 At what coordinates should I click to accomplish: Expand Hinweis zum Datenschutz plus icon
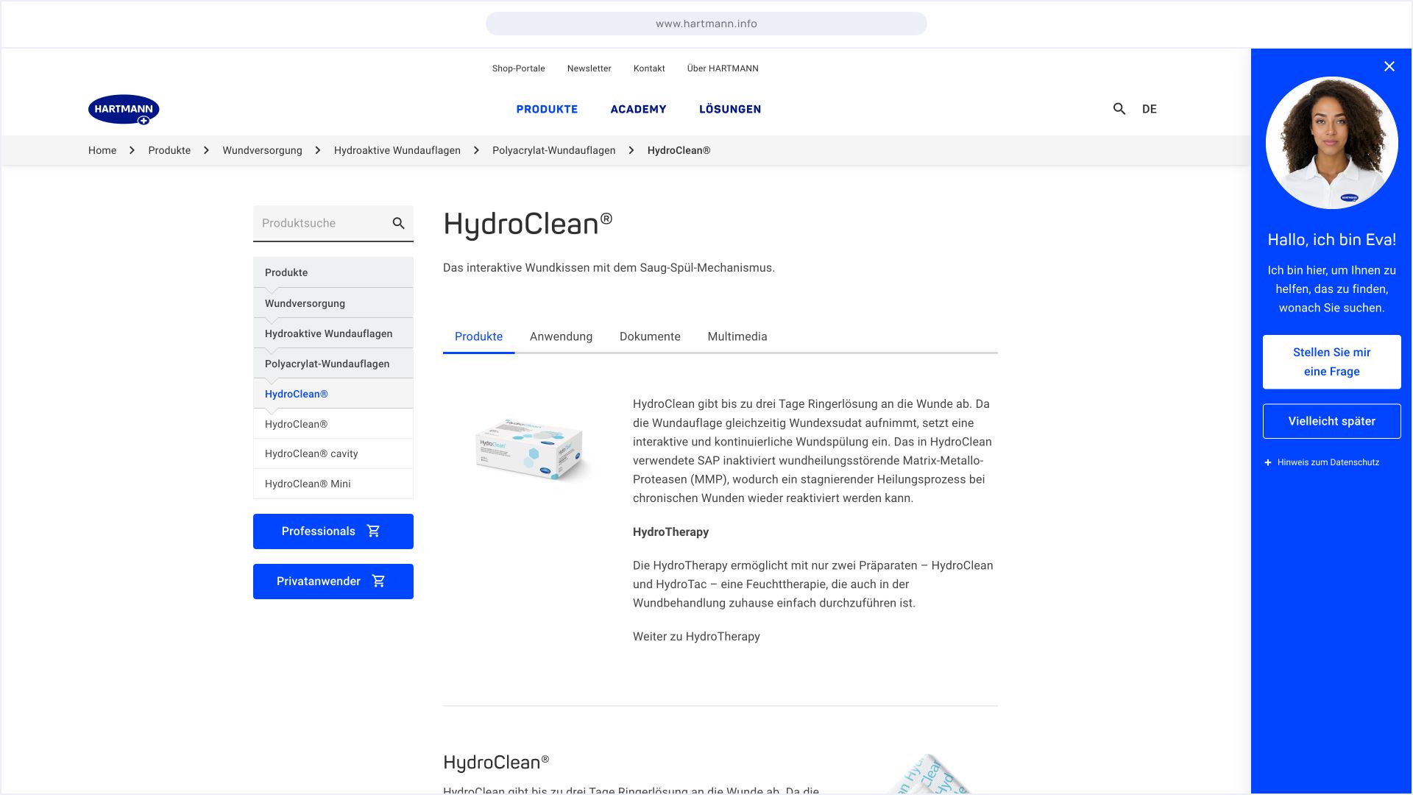pos(1268,462)
